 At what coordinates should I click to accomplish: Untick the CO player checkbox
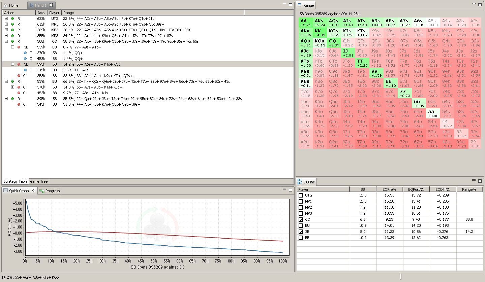(x=301, y=219)
